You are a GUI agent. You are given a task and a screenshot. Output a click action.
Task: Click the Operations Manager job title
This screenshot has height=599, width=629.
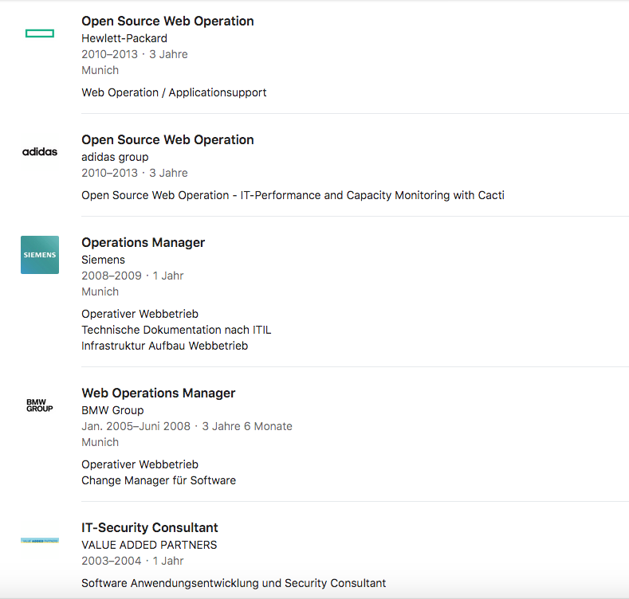(143, 243)
